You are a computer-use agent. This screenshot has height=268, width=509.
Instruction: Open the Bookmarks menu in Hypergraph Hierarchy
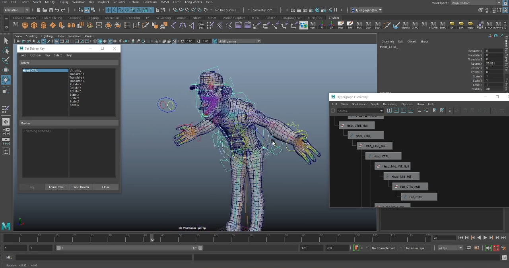point(359,104)
